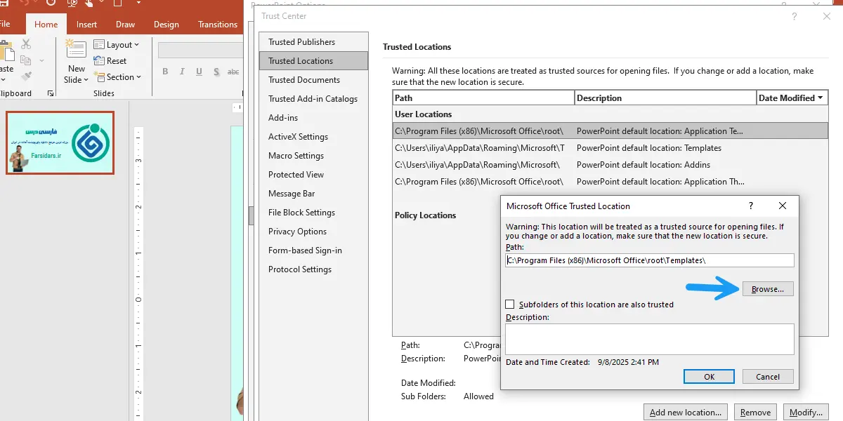The width and height of the screenshot is (843, 421).
Task: Select the slide thumbnail in the slide panel
Action: pyautogui.click(x=60, y=142)
